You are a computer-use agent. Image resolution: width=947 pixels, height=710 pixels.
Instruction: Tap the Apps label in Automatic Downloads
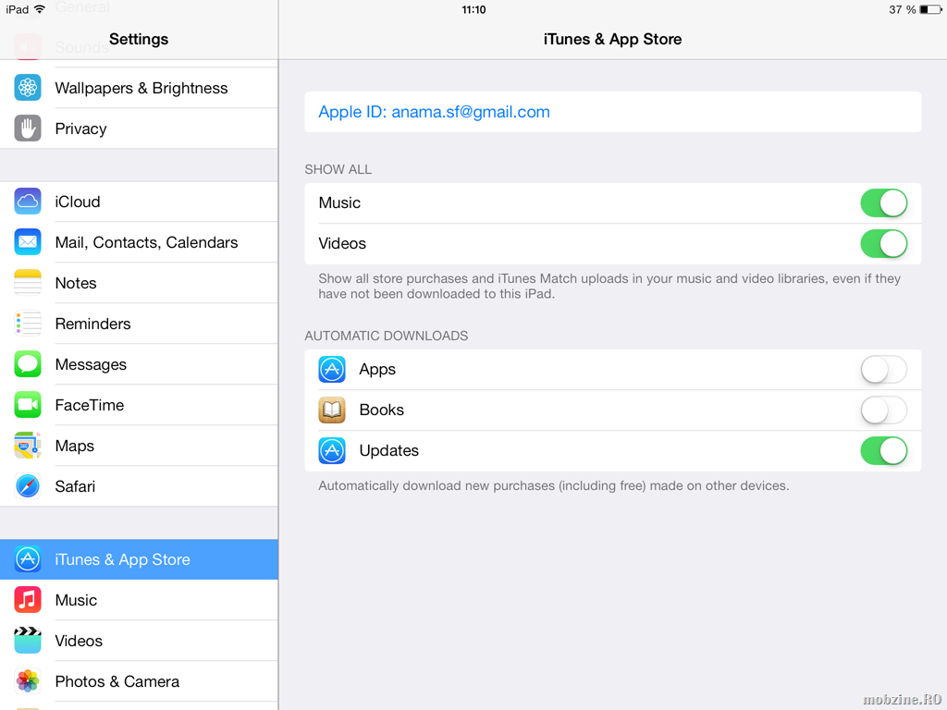377,370
